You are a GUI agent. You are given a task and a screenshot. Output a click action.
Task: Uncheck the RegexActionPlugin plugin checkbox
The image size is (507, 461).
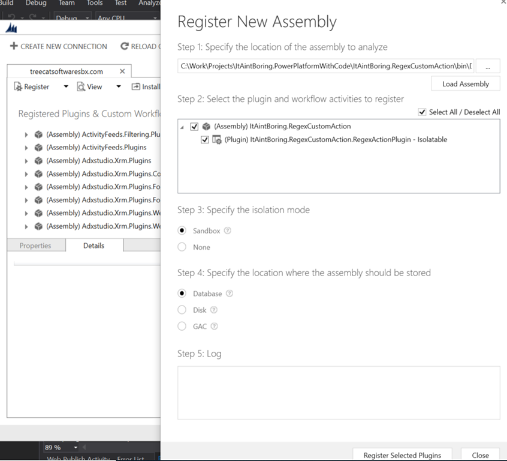pos(205,140)
